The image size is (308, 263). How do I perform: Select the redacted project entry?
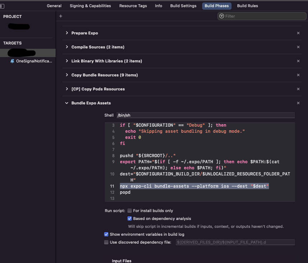pyautogui.click(x=19, y=26)
